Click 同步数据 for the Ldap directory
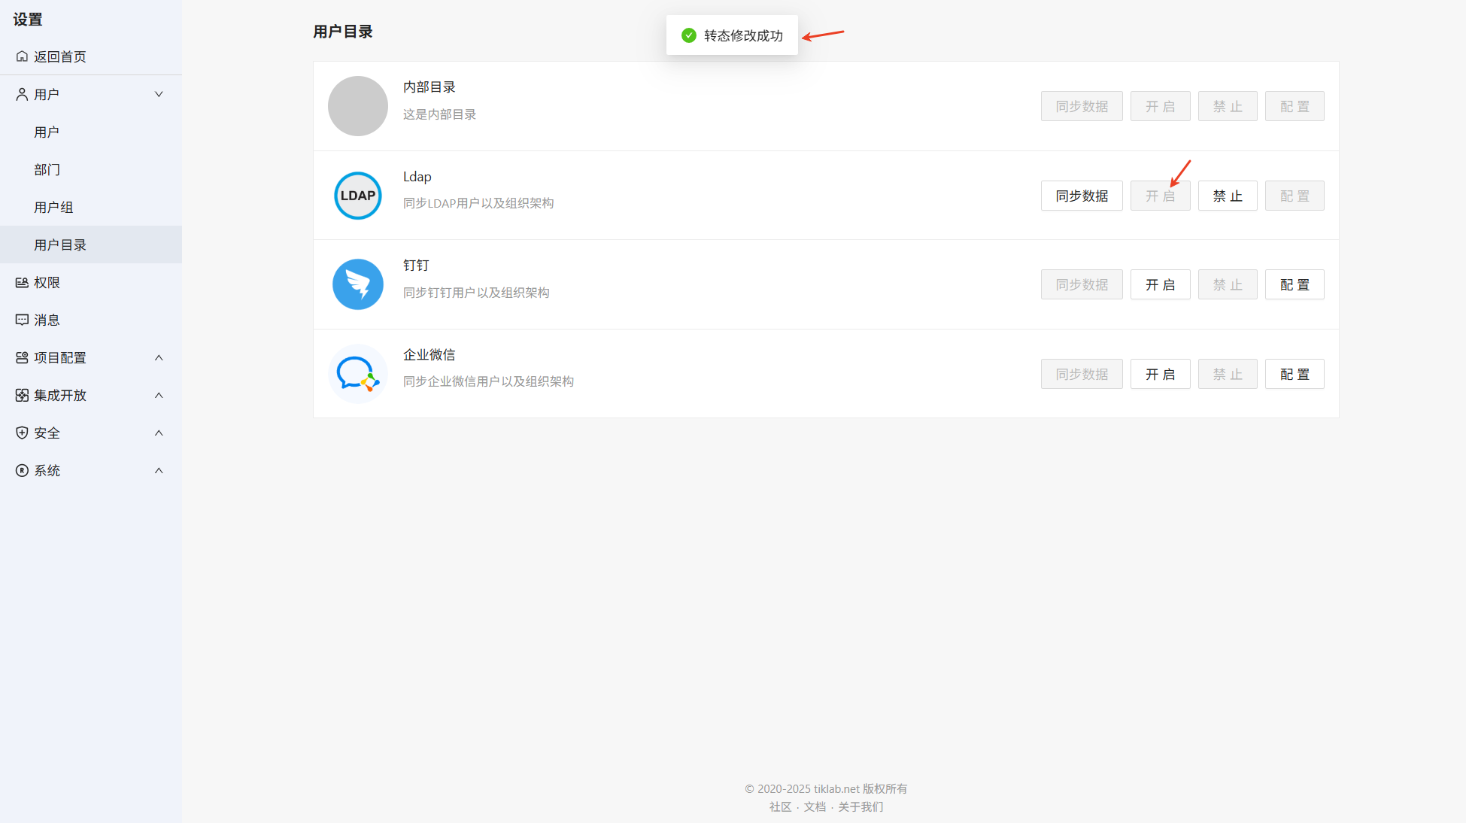The height and width of the screenshot is (823, 1466). pyautogui.click(x=1081, y=196)
